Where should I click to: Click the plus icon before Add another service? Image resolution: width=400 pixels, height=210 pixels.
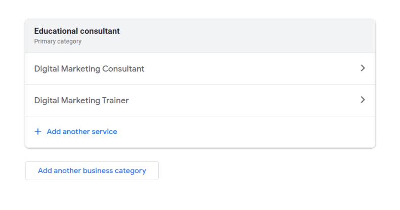point(37,132)
